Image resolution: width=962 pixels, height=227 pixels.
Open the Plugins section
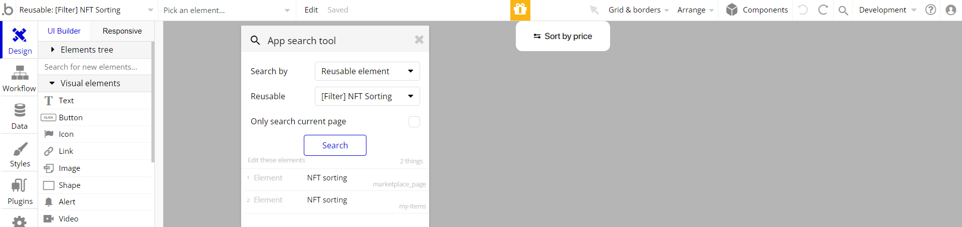[x=20, y=192]
